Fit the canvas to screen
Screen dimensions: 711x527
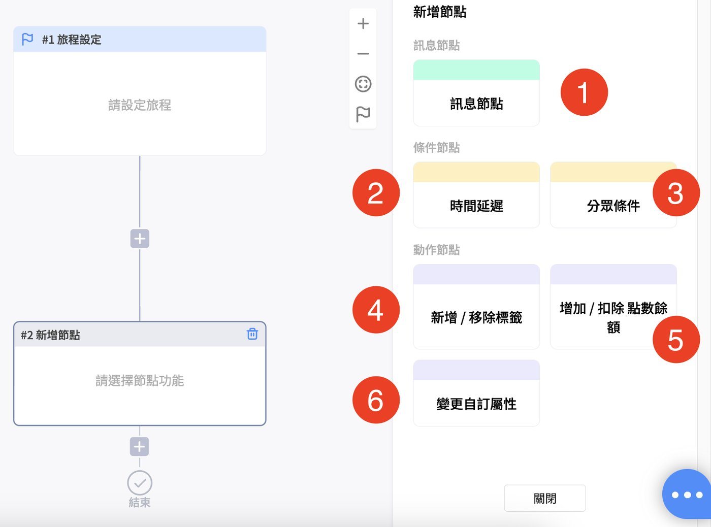363,84
